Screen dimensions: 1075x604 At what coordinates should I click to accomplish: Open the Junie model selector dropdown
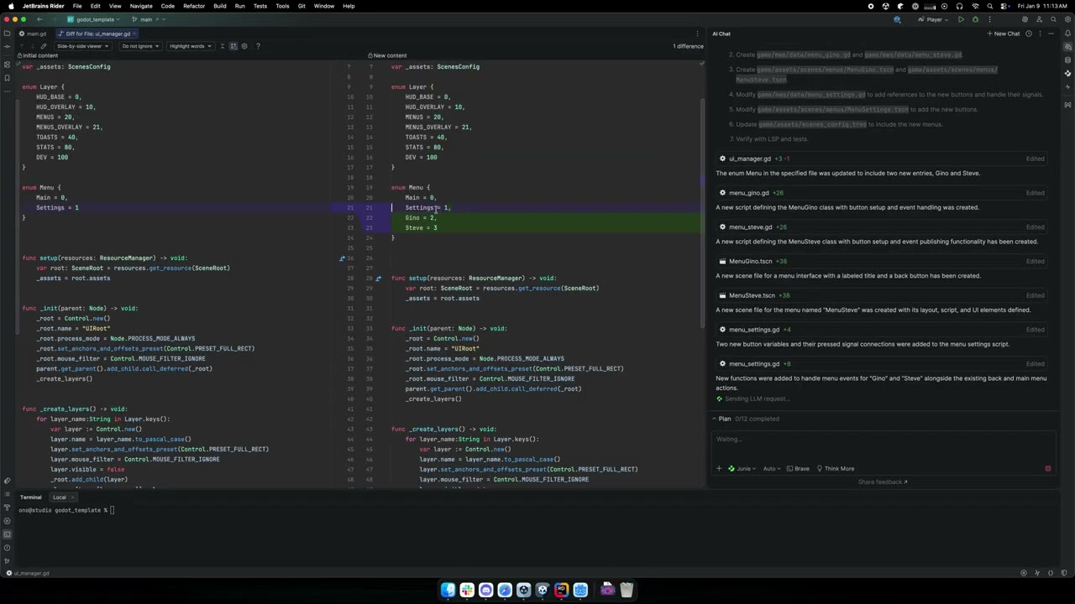tap(744, 468)
